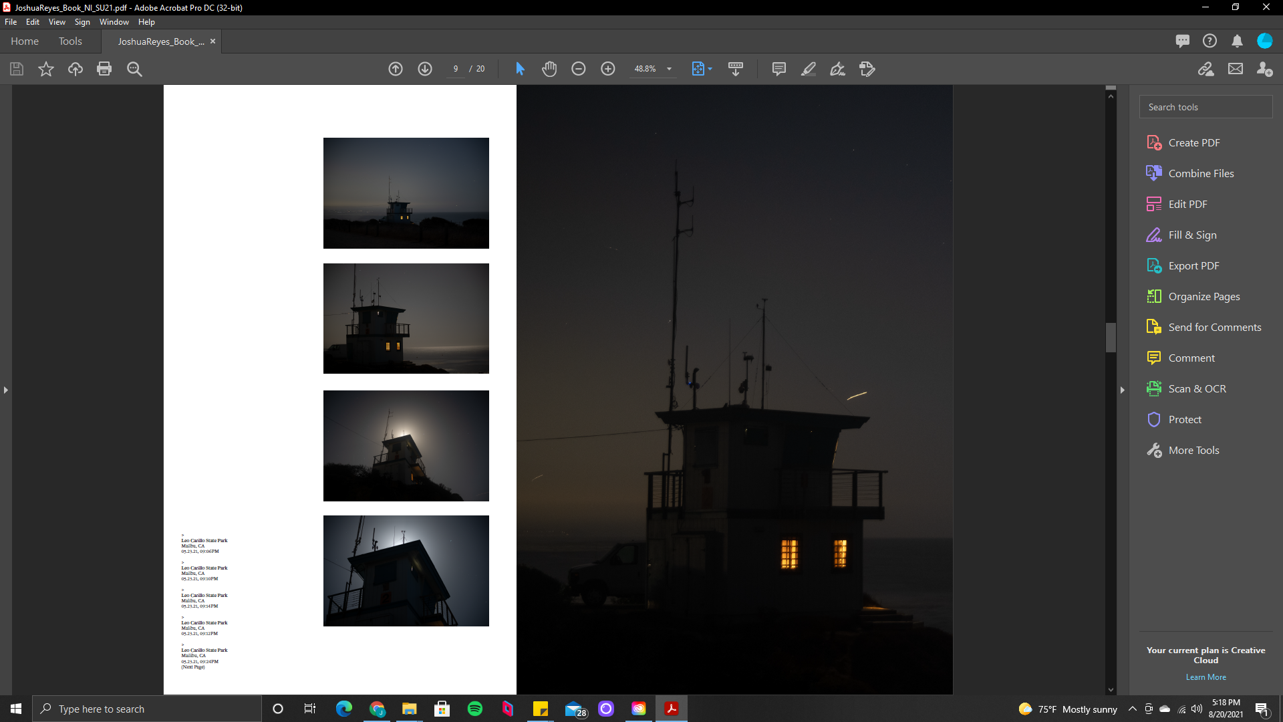Collapse the right tools pane

(1123, 390)
